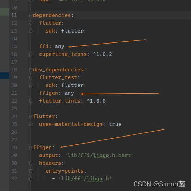Click line number 28 in gutter
191x191 pixels.
click(14, 147)
